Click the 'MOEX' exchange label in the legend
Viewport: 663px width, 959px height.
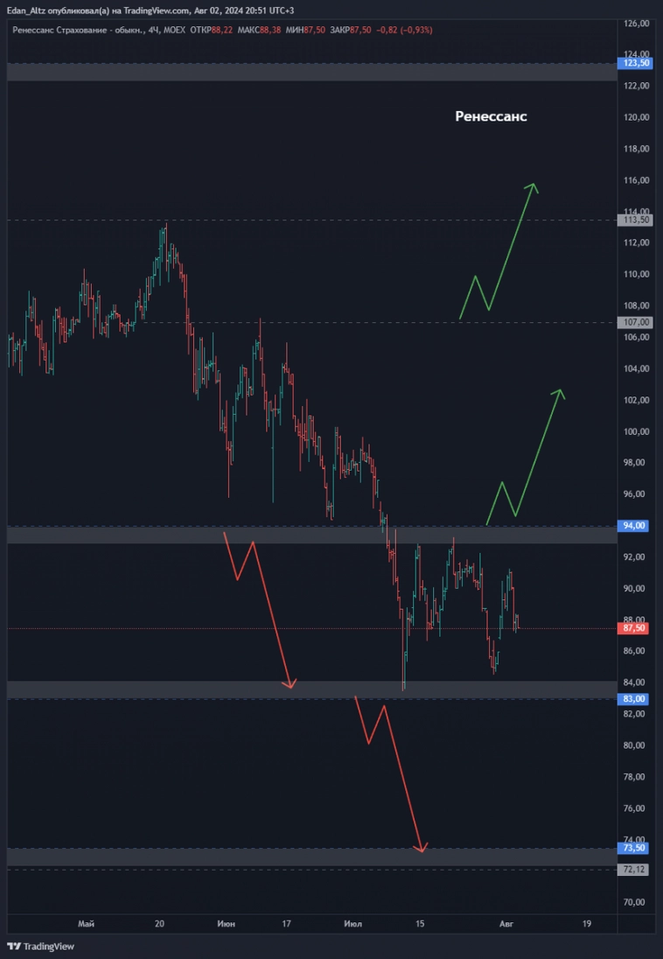pos(174,30)
